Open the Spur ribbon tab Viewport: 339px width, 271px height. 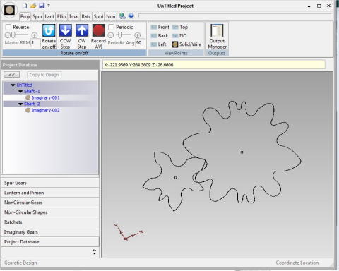(37, 16)
